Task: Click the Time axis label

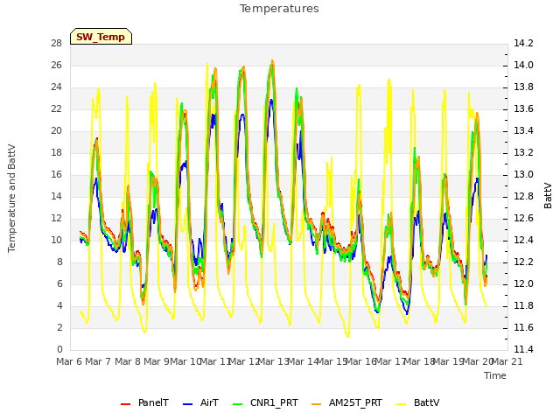Action: (495, 375)
